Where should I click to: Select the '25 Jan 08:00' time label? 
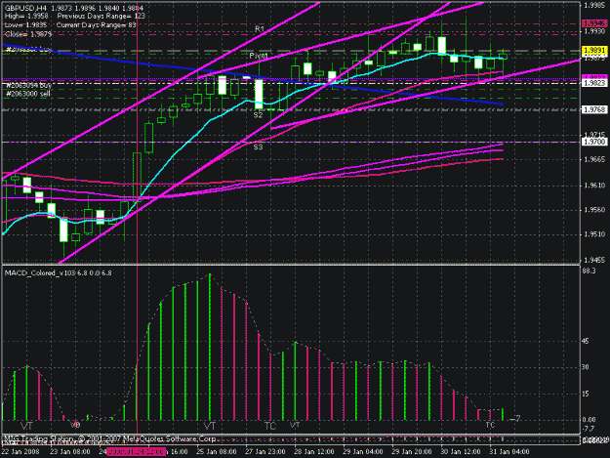pyautogui.click(x=217, y=452)
